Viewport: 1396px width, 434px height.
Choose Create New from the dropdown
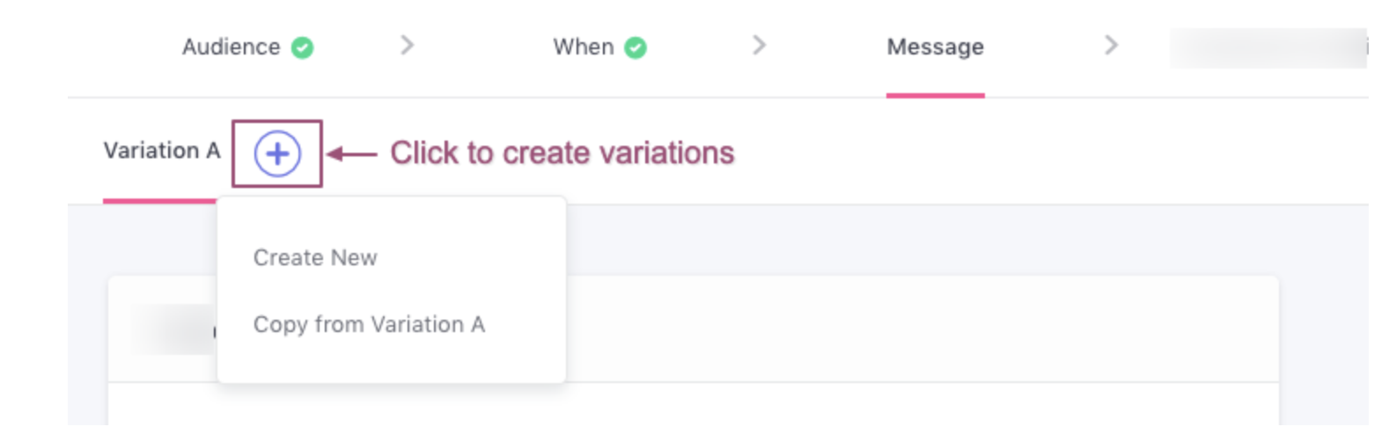pyautogui.click(x=315, y=257)
